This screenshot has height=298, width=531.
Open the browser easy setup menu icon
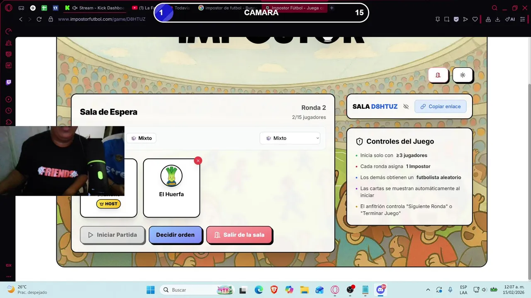(522, 19)
